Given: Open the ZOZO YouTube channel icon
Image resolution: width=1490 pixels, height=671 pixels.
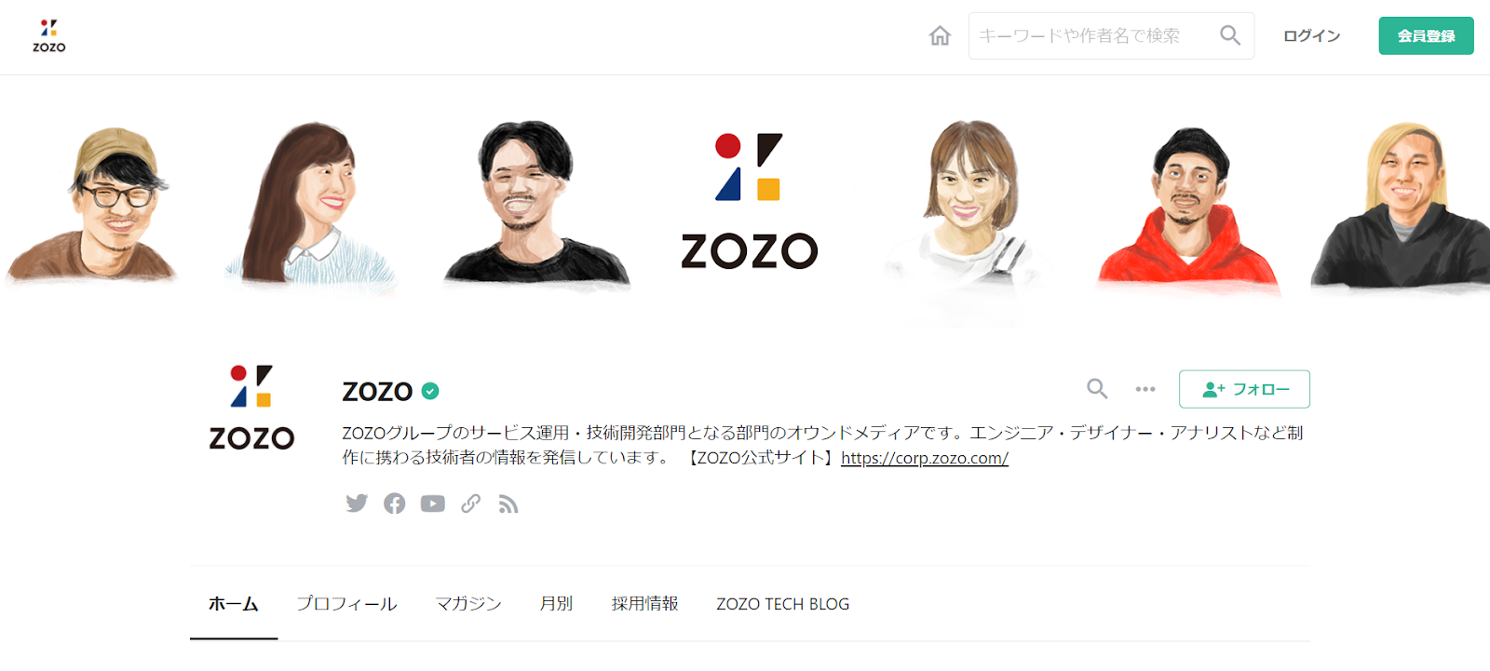Looking at the screenshot, I should [x=432, y=503].
